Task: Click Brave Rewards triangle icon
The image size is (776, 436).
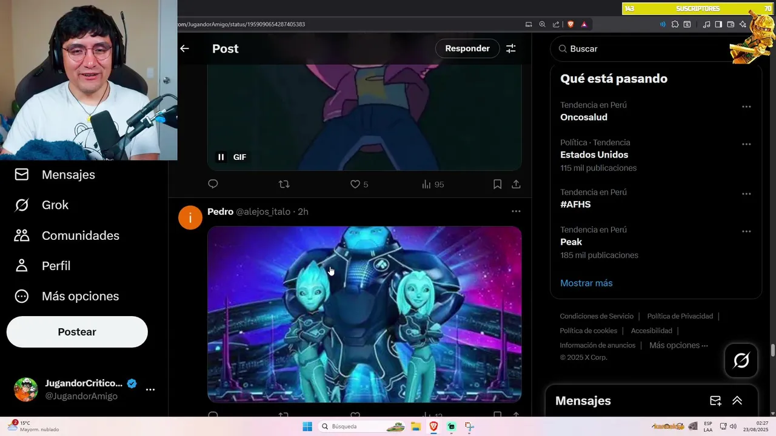Action: (584, 24)
